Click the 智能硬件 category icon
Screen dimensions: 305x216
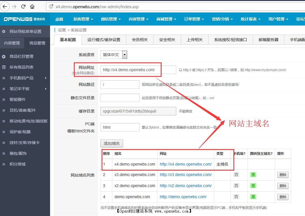(4, 99)
